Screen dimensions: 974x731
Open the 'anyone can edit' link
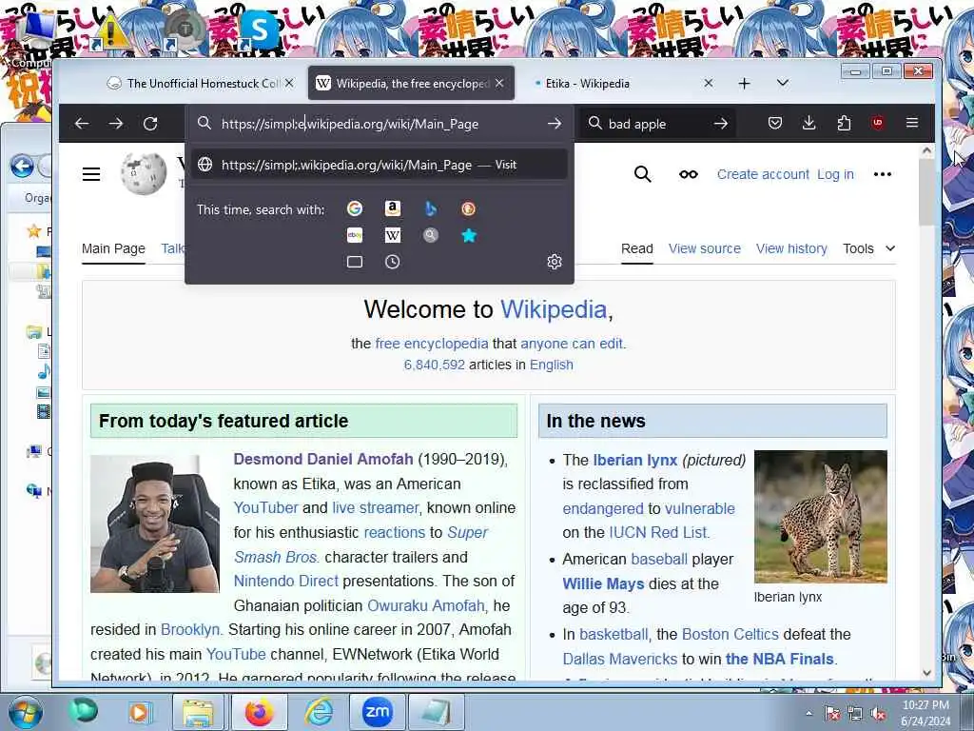tap(572, 344)
